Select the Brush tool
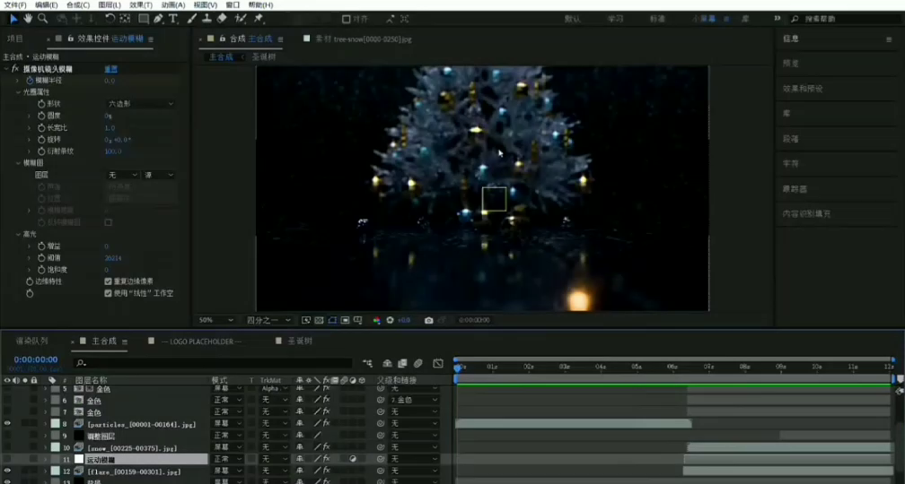905x484 pixels. [x=192, y=18]
